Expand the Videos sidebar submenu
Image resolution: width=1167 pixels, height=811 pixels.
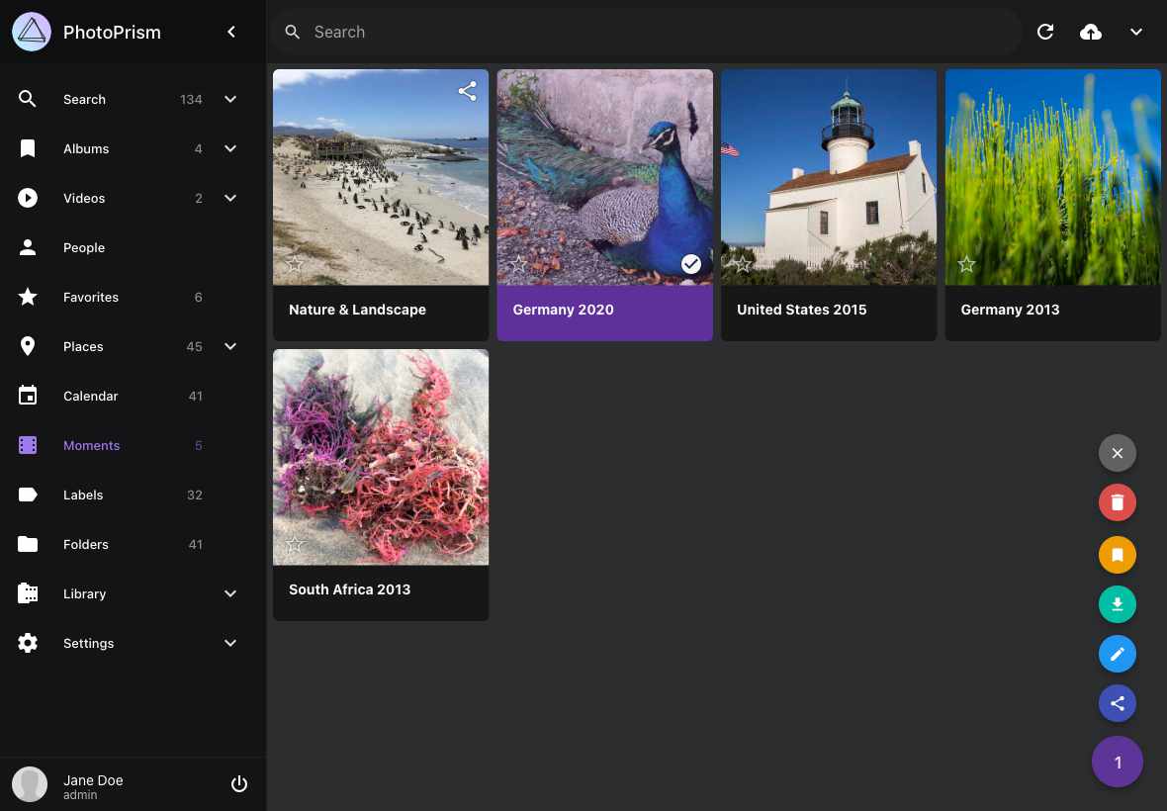[230, 198]
